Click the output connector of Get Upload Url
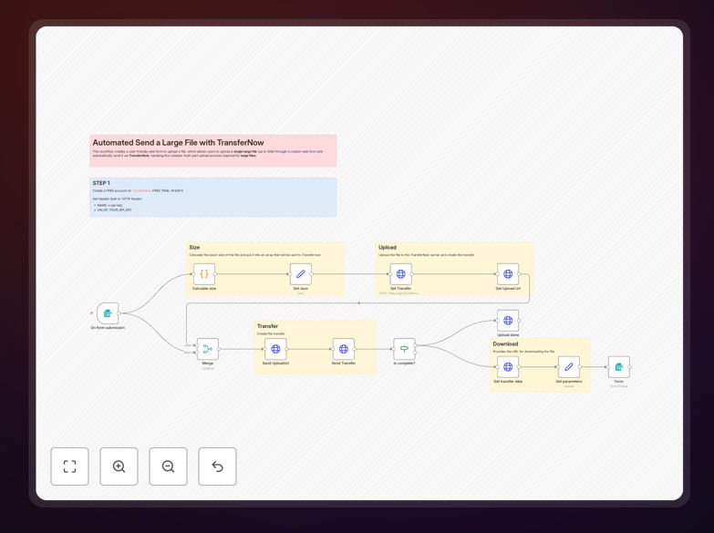The width and height of the screenshot is (714, 533). [519, 274]
